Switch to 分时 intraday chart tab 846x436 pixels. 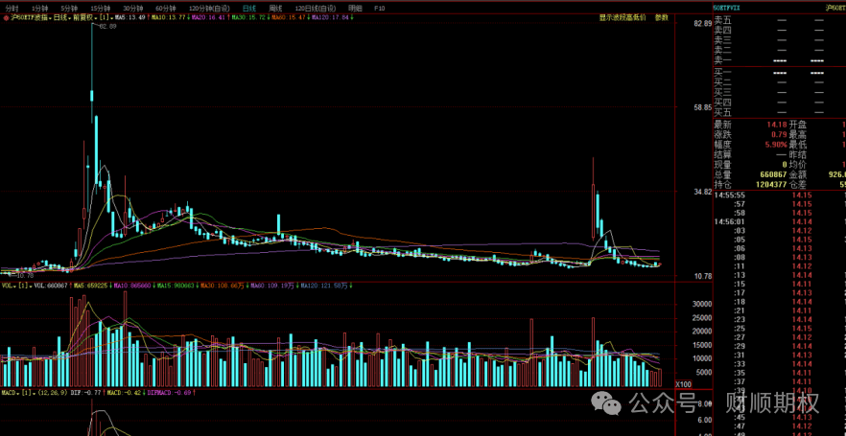coord(12,8)
